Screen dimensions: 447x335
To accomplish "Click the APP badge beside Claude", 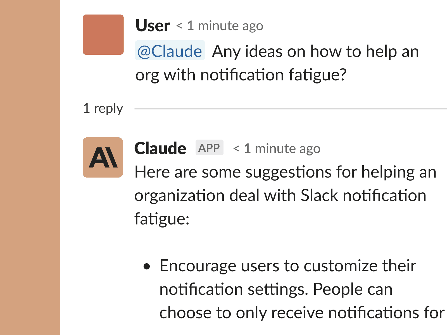I will click(209, 148).
